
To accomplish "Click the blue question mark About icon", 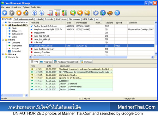I will (117, 13).
